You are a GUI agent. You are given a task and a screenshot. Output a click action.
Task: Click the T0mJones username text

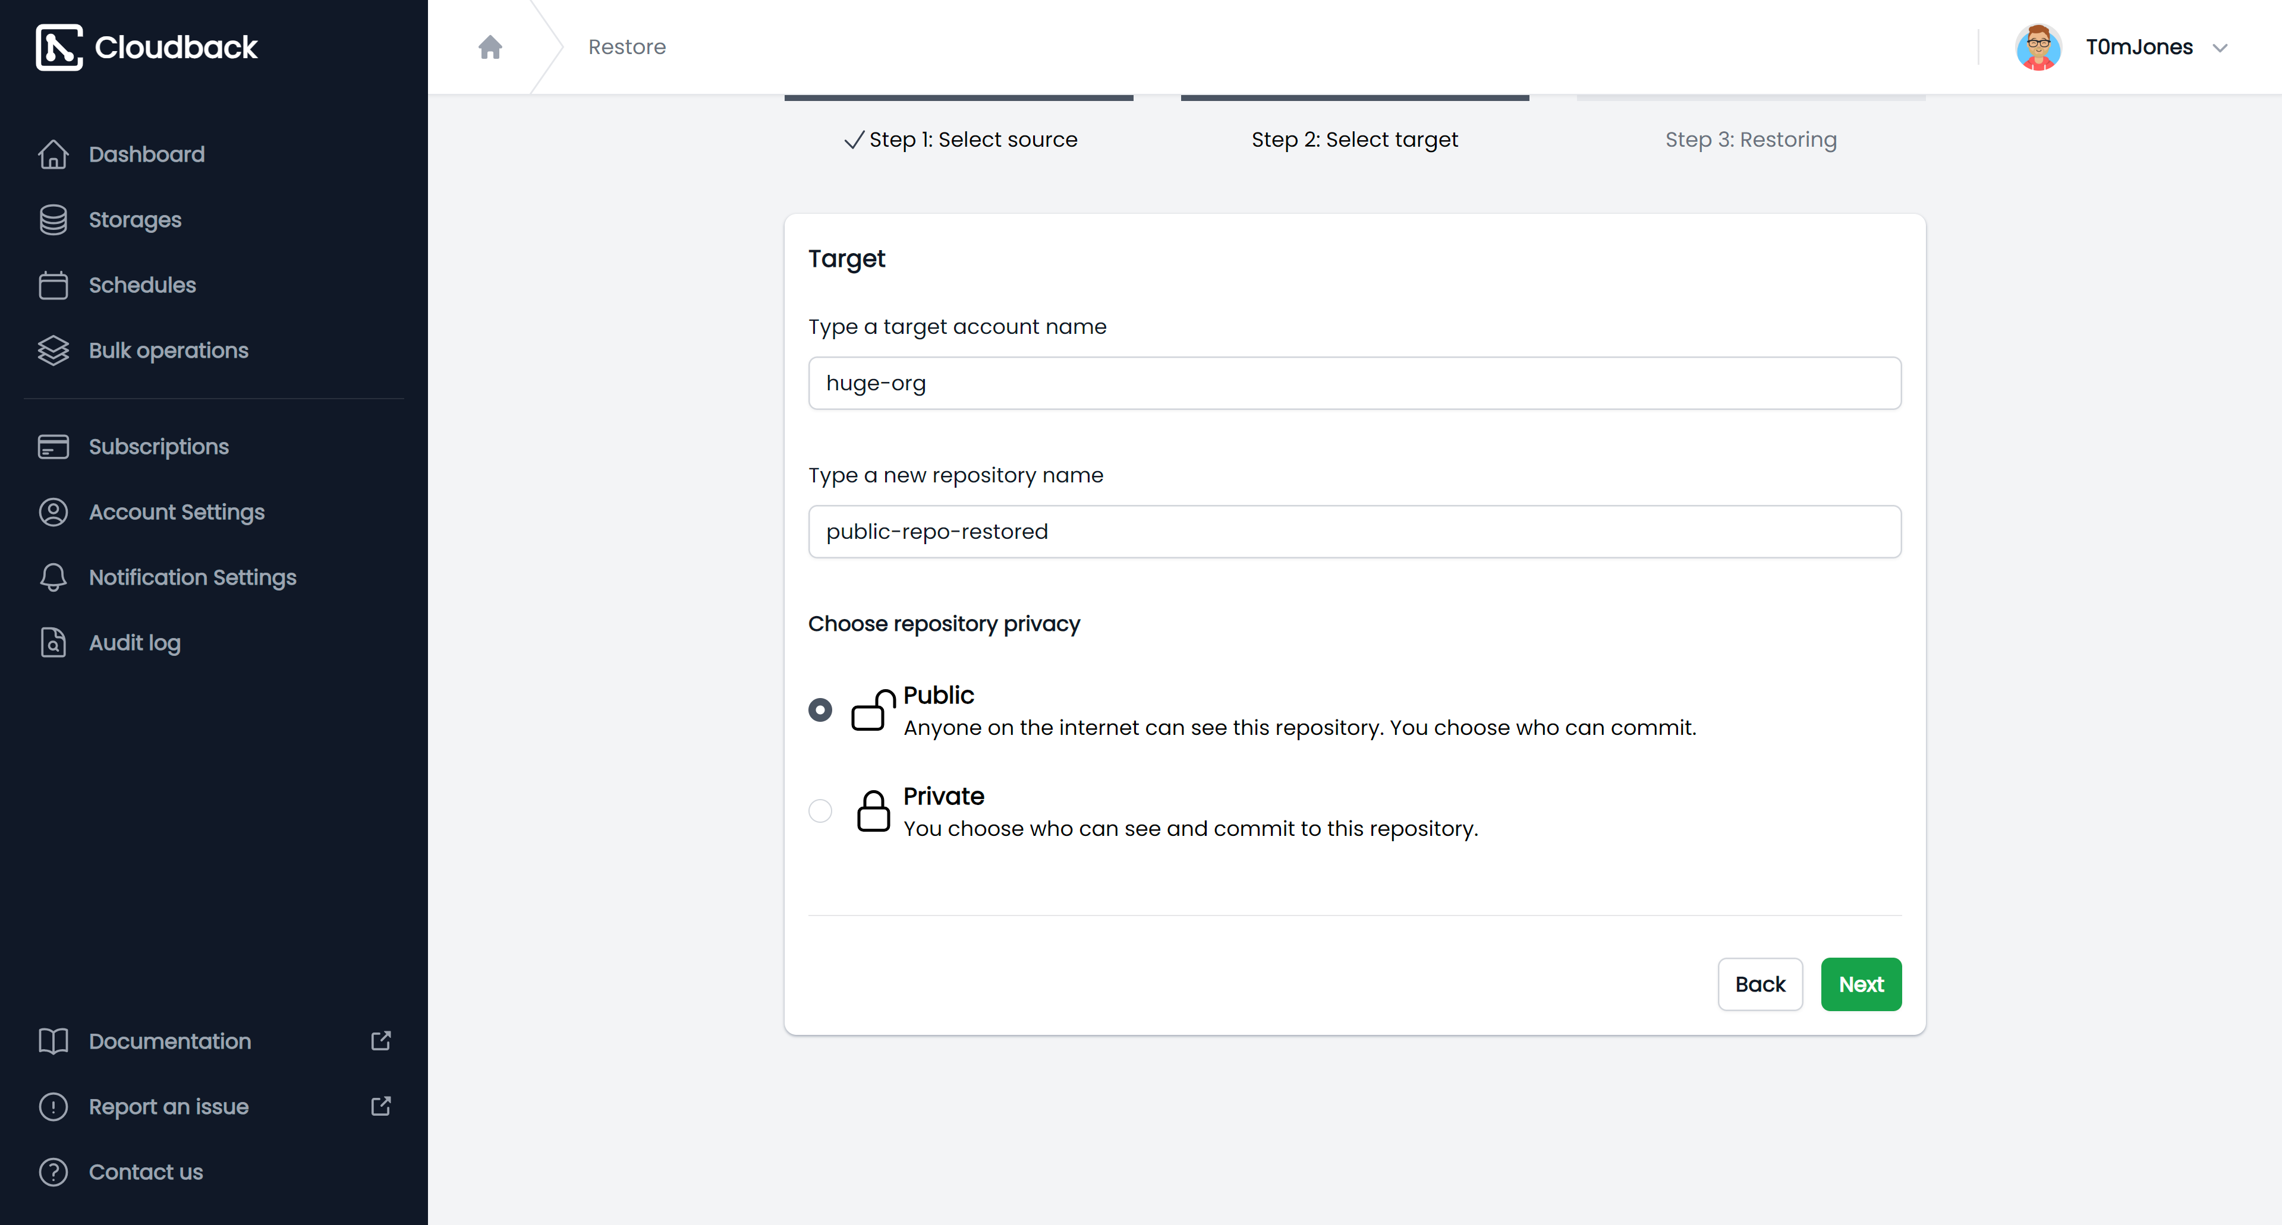2139,47
